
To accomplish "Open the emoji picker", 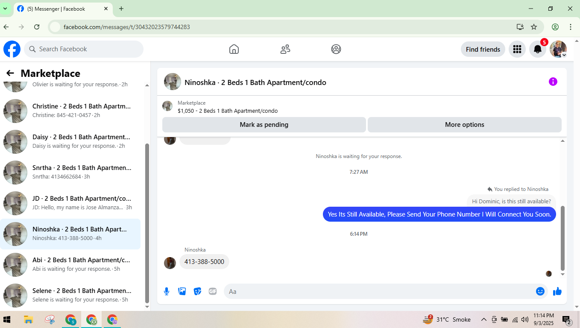I will click(x=540, y=291).
